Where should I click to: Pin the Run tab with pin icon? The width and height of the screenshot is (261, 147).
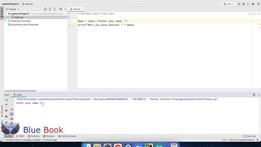point(7,122)
